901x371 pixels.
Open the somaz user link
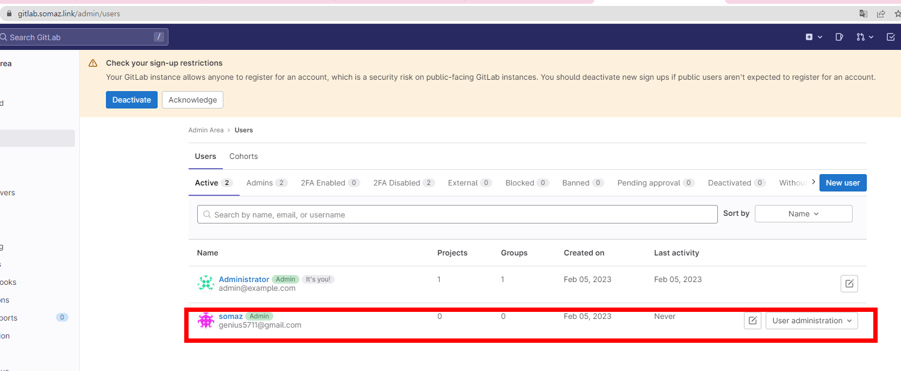[x=230, y=316]
